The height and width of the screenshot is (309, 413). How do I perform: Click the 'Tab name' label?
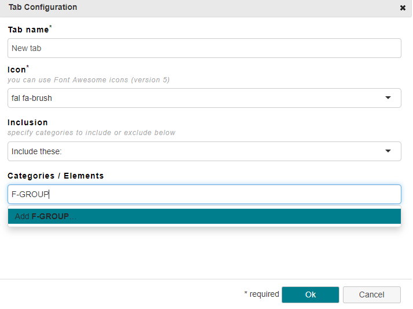coord(30,29)
